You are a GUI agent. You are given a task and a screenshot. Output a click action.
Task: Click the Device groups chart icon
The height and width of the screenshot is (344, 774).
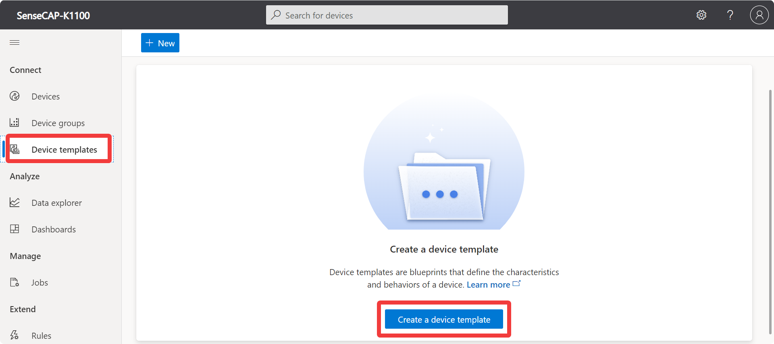pyautogui.click(x=15, y=122)
